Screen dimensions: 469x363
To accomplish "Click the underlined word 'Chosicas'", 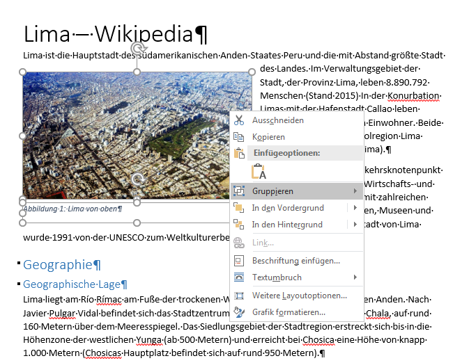I will coord(103,353).
